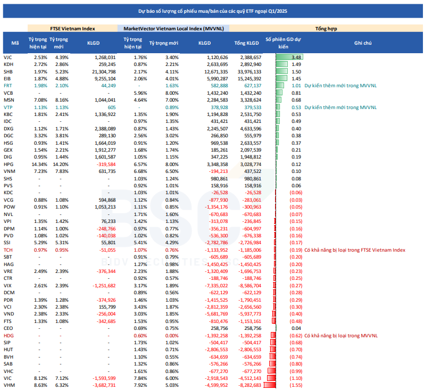Click '(0.06)' in the KDC row
This screenshot has width=424, height=390.
tap(296, 193)
